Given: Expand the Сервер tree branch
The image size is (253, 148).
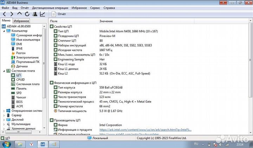Looking at the screenshot, I should [x=4, y=115].
